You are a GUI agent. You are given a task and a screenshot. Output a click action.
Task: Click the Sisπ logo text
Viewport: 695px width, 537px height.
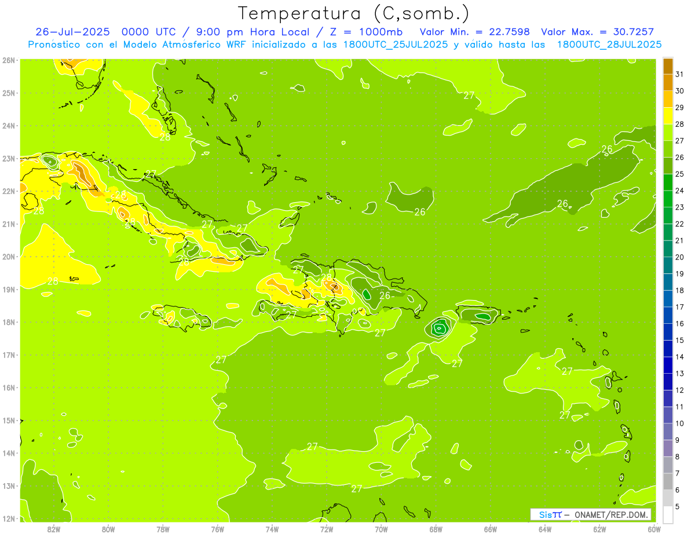coord(550,514)
